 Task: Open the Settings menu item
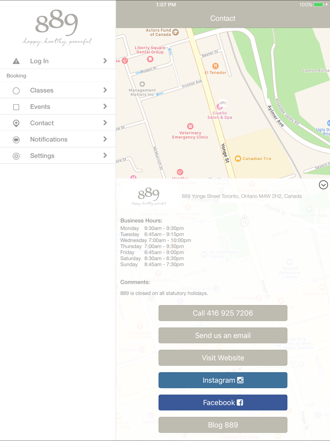58,155
